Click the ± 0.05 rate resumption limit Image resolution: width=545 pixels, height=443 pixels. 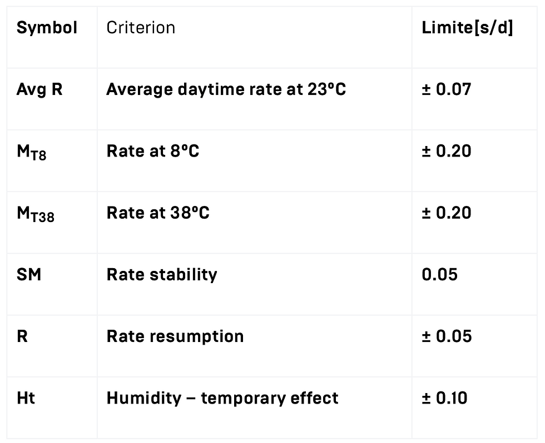pos(447,336)
